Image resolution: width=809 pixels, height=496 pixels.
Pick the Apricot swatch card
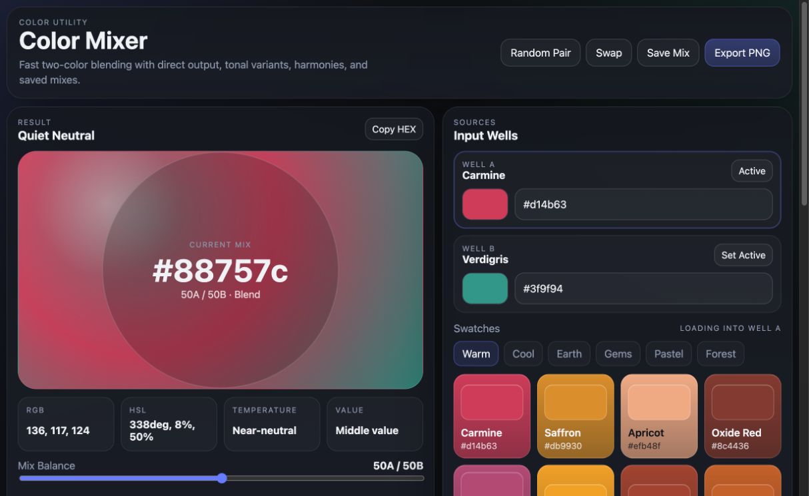659,416
